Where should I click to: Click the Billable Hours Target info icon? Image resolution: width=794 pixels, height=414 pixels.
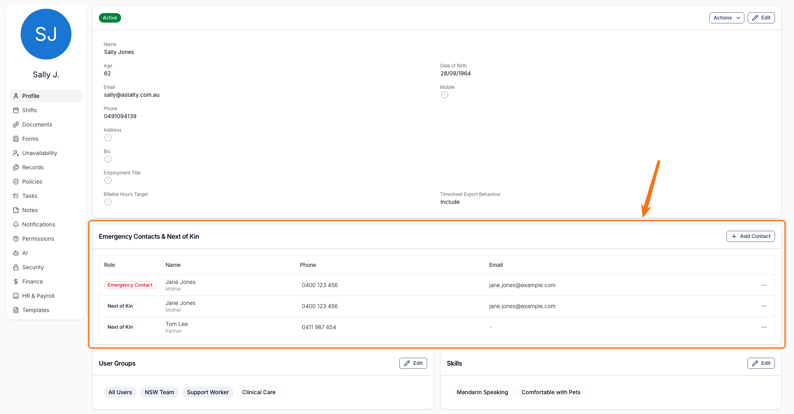pos(108,202)
